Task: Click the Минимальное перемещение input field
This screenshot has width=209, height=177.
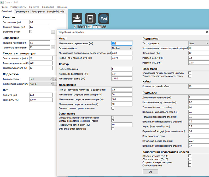Action: tap(122, 43)
